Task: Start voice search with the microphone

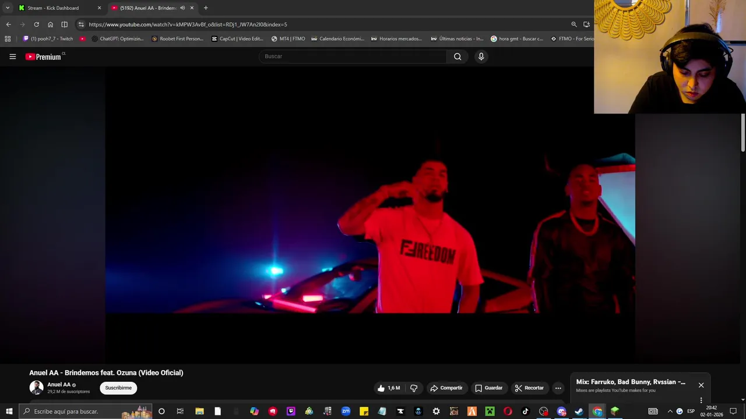Action: click(x=481, y=56)
